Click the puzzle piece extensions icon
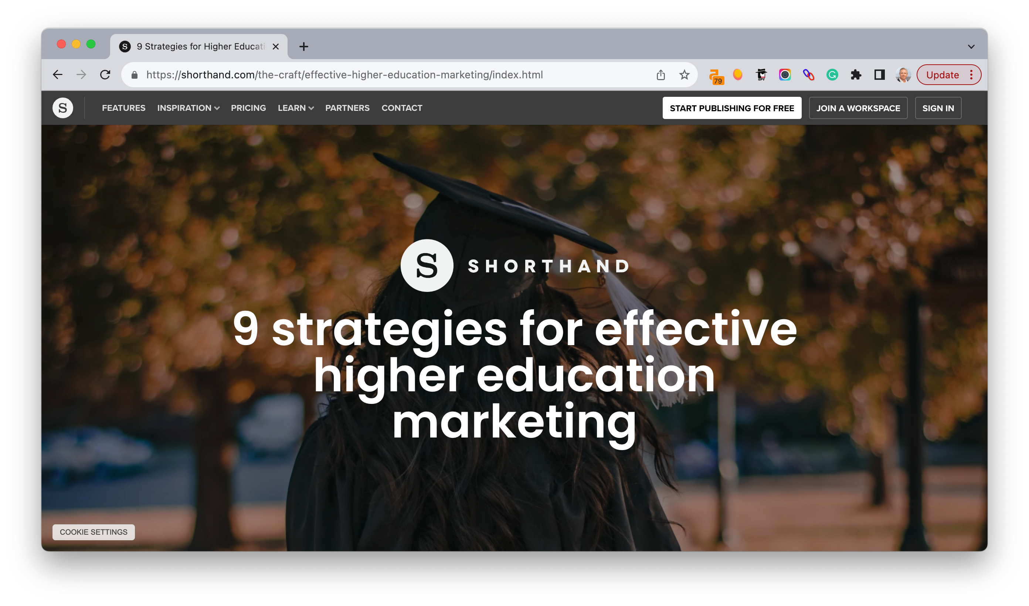This screenshot has height=606, width=1029. point(856,75)
